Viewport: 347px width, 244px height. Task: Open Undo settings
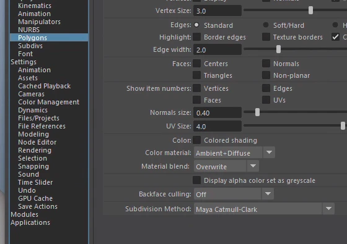click(27, 190)
